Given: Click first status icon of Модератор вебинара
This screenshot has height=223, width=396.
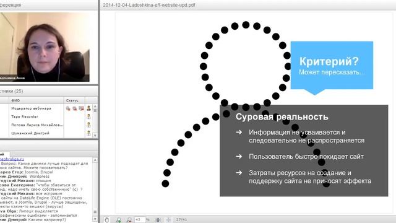Looking at the screenshot, I should point(68,108).
